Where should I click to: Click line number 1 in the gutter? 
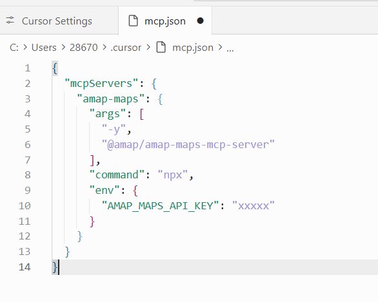28,68
